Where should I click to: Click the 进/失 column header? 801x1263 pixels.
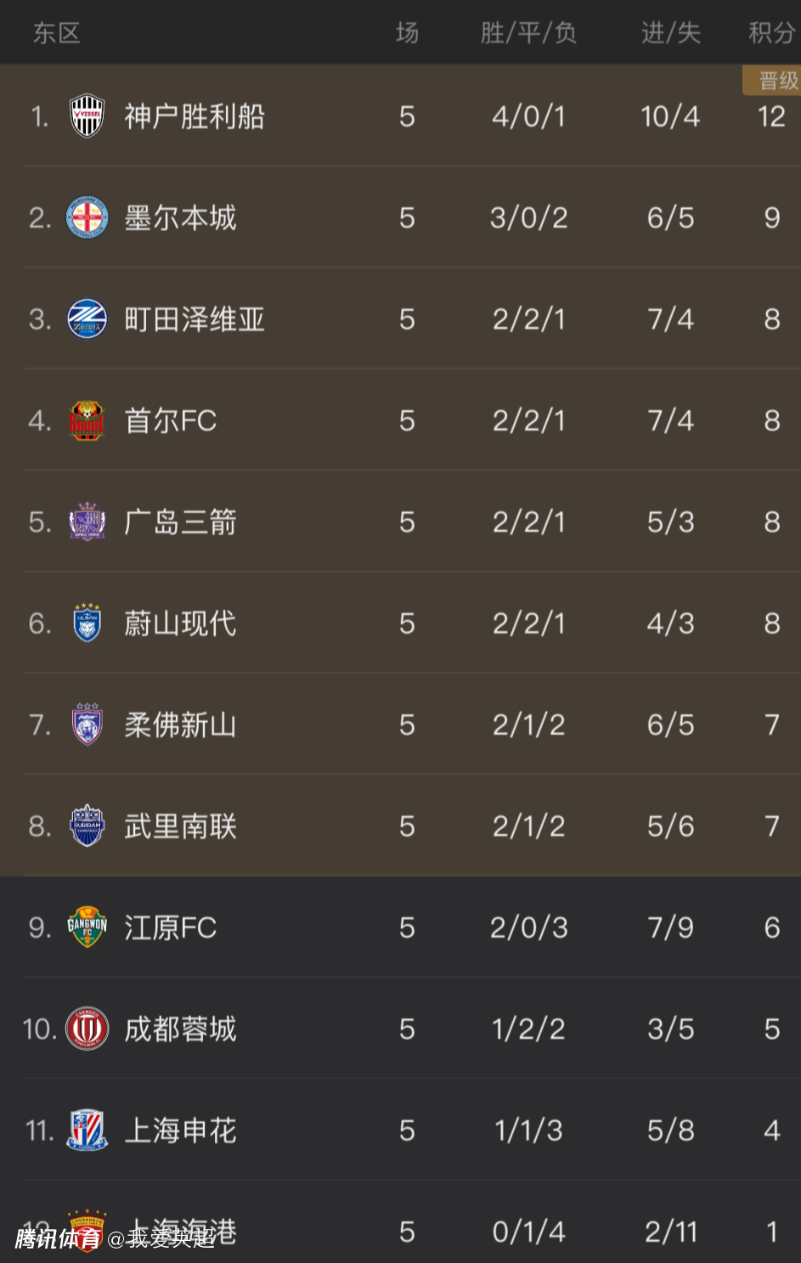click(670, 33)
